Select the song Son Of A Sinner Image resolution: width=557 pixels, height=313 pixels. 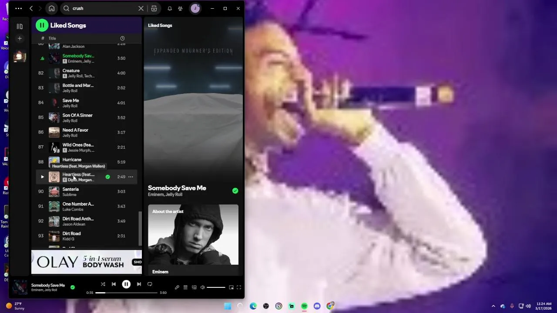point(87,118)
